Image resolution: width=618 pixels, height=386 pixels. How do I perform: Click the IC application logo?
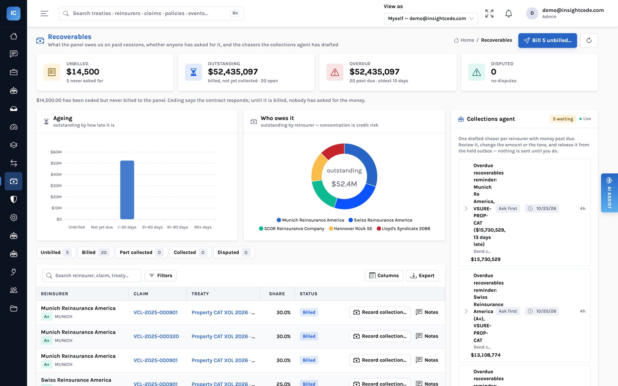(x=14, y=13)
